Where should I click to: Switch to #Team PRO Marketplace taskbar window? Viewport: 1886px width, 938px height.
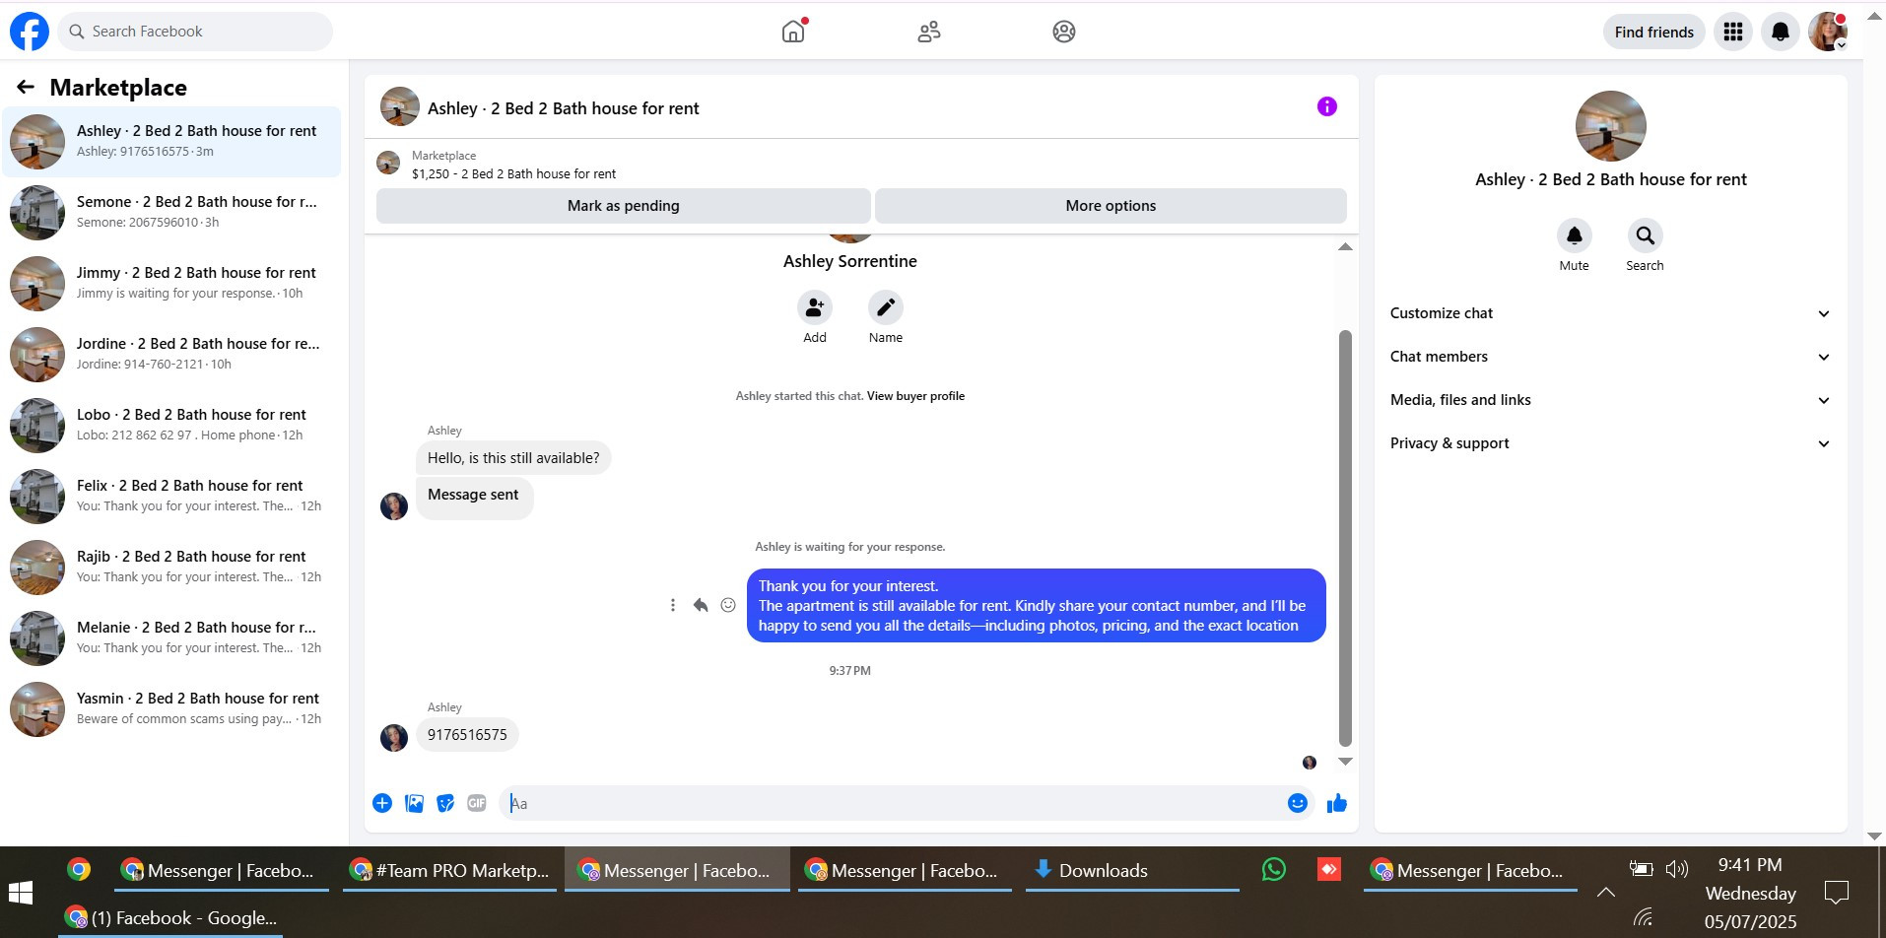[x=449, y=870]
